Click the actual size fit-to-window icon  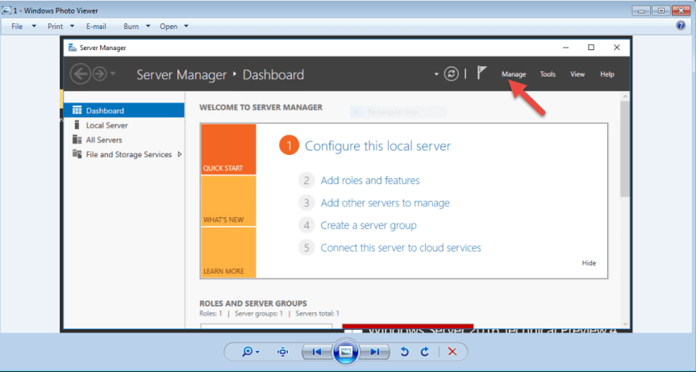[x=282, y=352]
